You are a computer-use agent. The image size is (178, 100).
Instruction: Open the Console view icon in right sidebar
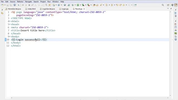(x=175, y=39)
